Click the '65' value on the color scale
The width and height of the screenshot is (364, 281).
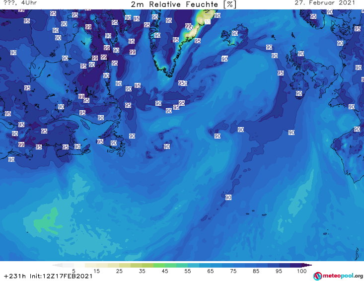[x=211, y=271]
